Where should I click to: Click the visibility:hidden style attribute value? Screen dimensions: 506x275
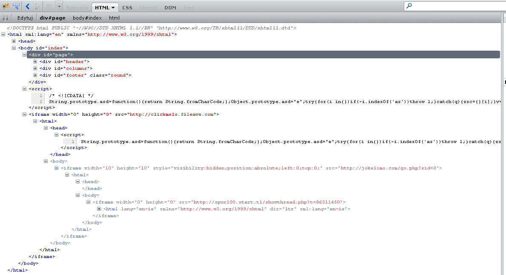coord(248,168)
